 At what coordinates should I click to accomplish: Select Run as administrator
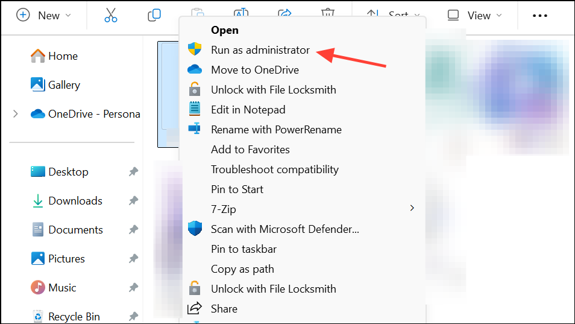[x=260, y=50]
